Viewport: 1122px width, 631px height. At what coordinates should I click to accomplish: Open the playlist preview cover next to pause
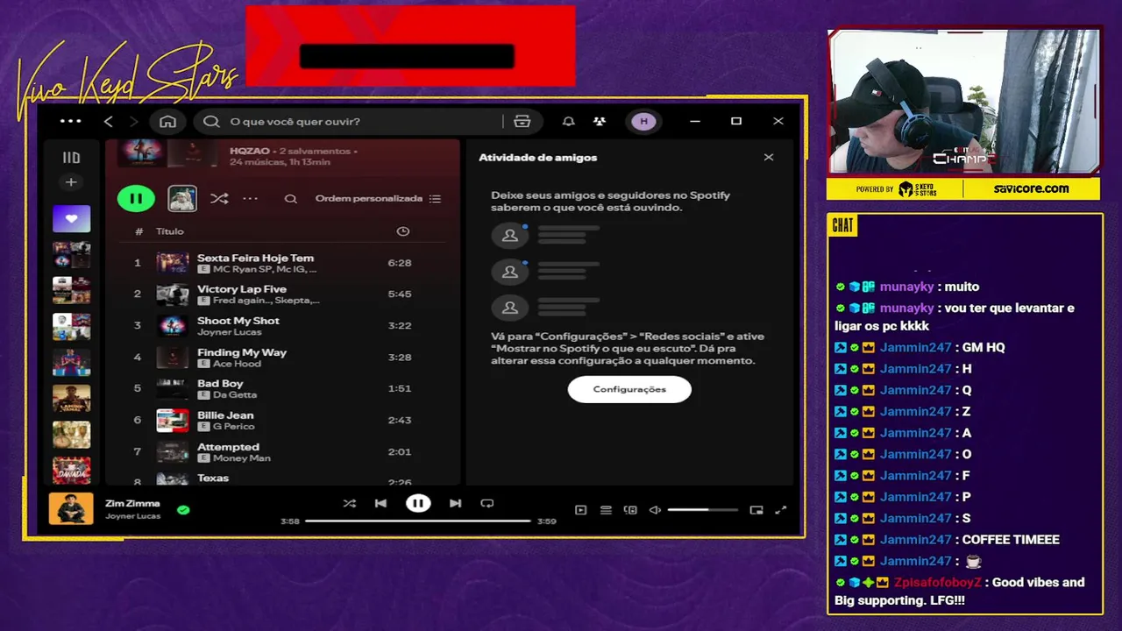182,199
